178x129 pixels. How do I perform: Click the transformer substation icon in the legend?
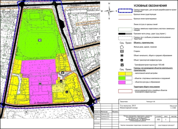122,65
